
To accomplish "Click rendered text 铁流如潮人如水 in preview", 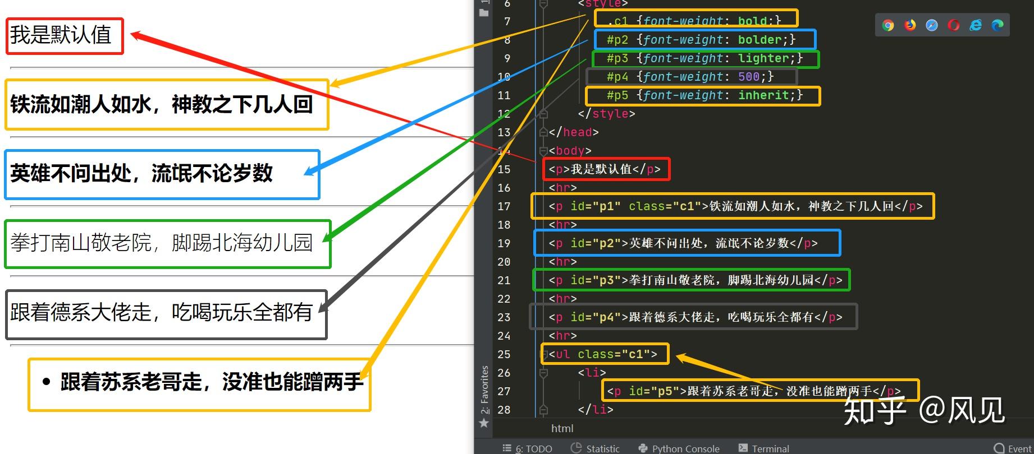I will (81, 105).
